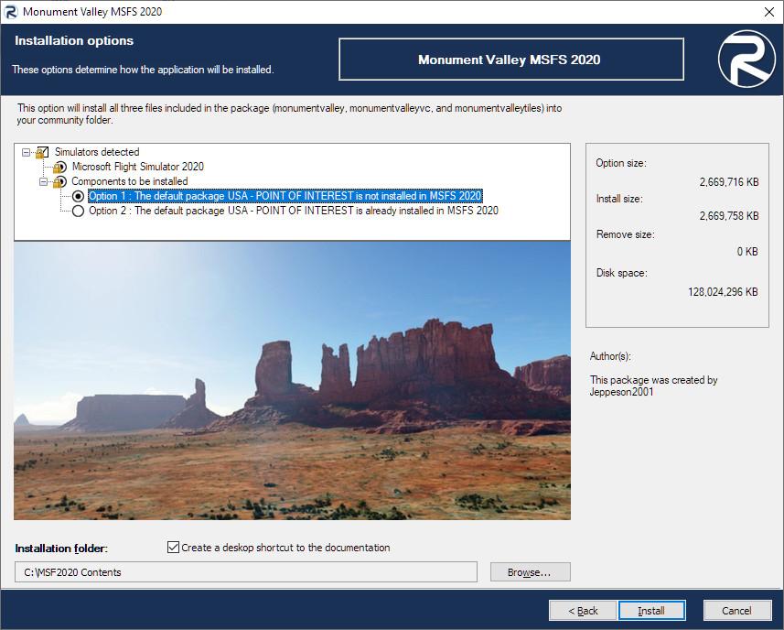The image size is (784, 630).
Task: Click the installation folder path field
Action: click(246, 572)
